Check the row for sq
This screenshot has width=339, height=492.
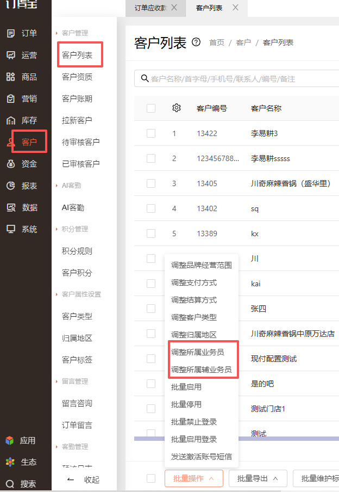[151, 208]
